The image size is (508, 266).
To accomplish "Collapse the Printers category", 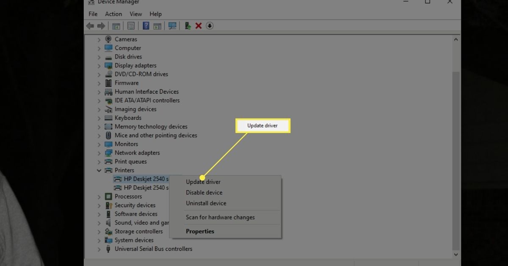I will (x=99, y=170).
